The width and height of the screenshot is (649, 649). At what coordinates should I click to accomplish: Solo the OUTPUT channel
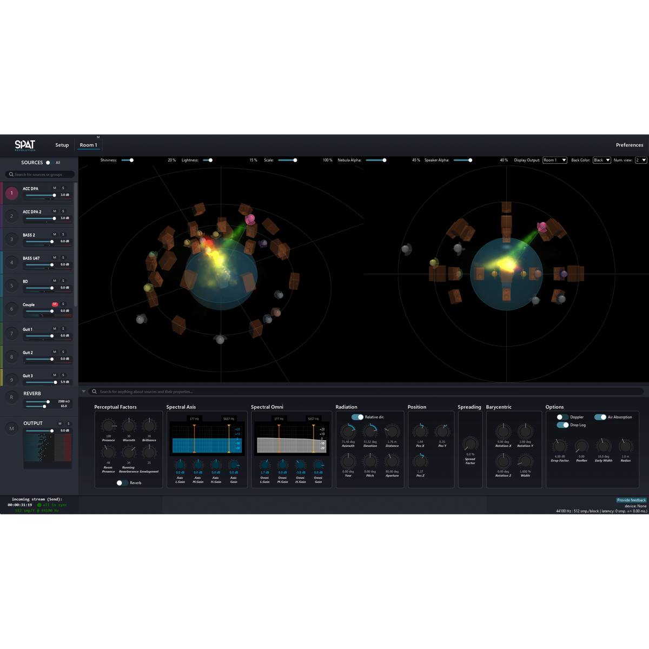(x=68, y=423)
